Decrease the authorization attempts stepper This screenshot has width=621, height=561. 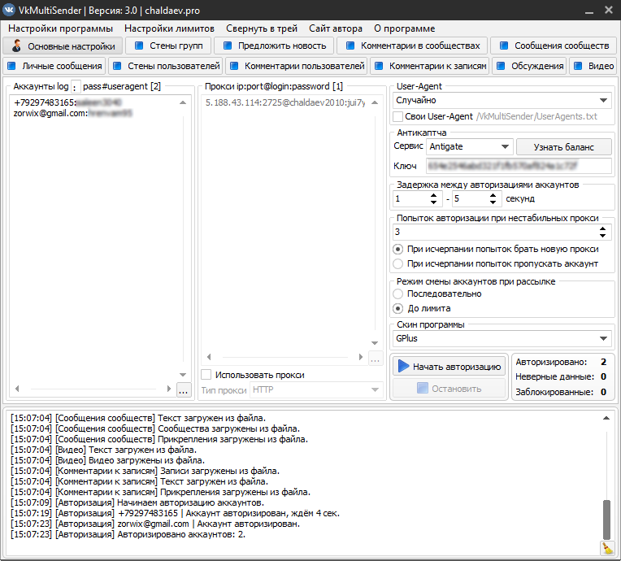[x=602, y=235]
